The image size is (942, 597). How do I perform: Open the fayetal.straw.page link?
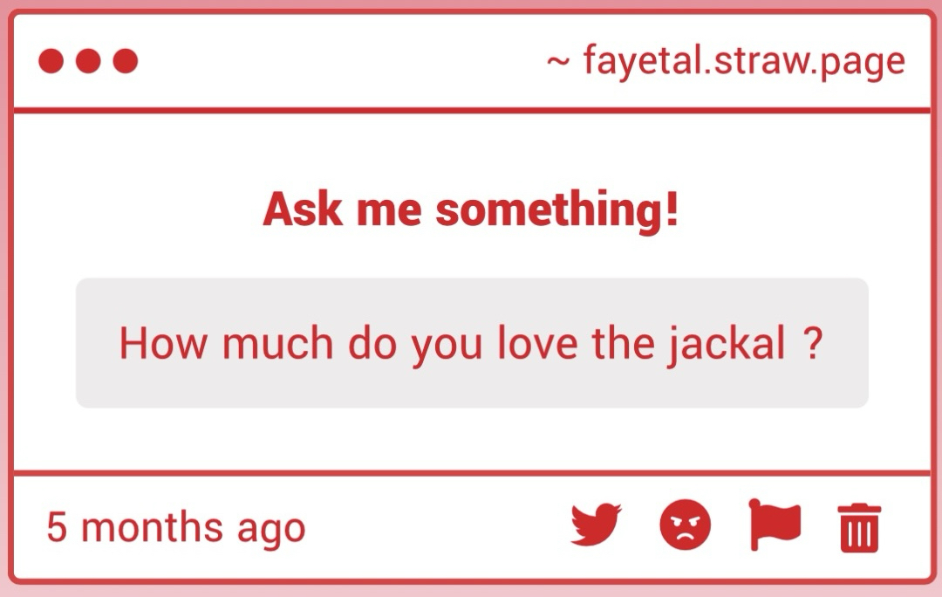pos(743,61)
